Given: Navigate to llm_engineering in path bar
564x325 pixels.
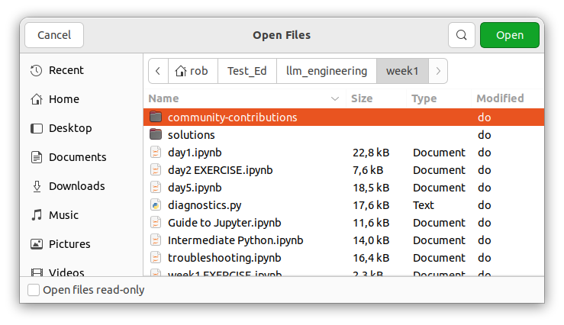Looking at the screenshot, I should click(x=326, y=71).
